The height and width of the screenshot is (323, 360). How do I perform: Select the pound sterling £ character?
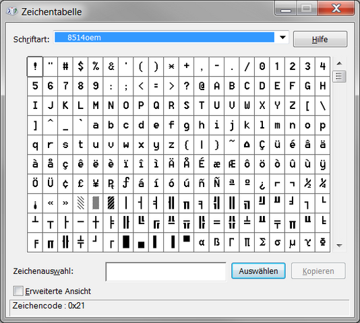tap(81, 184)
